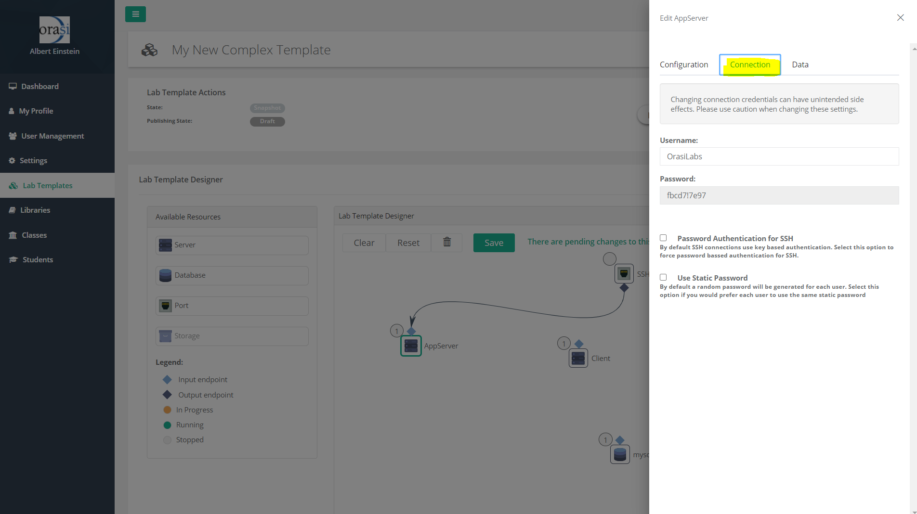917x514 pixels.
Task: Click mysql input endpoint diamond
Action: pos(620,440)
